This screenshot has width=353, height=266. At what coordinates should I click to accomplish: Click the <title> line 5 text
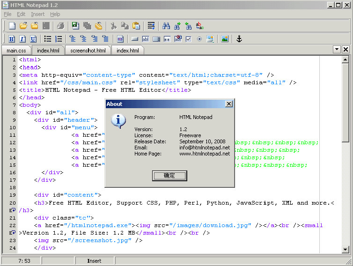coord(105,90)
